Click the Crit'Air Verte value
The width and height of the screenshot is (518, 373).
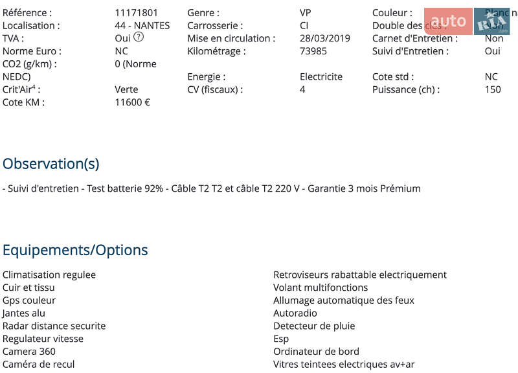pos(126,89)
